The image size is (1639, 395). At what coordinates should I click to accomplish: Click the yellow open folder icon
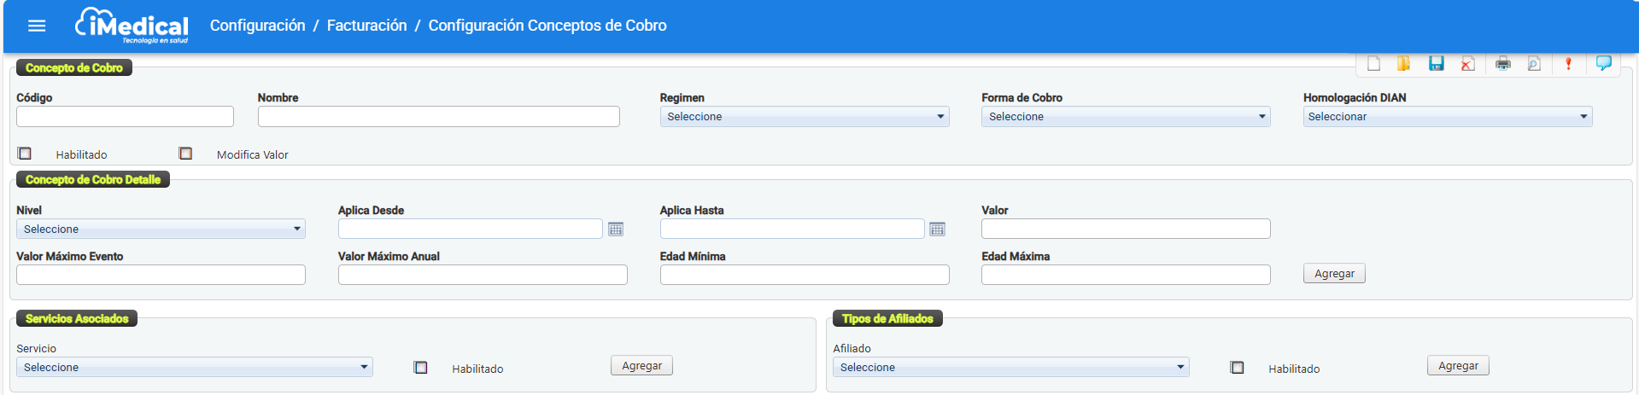(x=1403, y=64)
